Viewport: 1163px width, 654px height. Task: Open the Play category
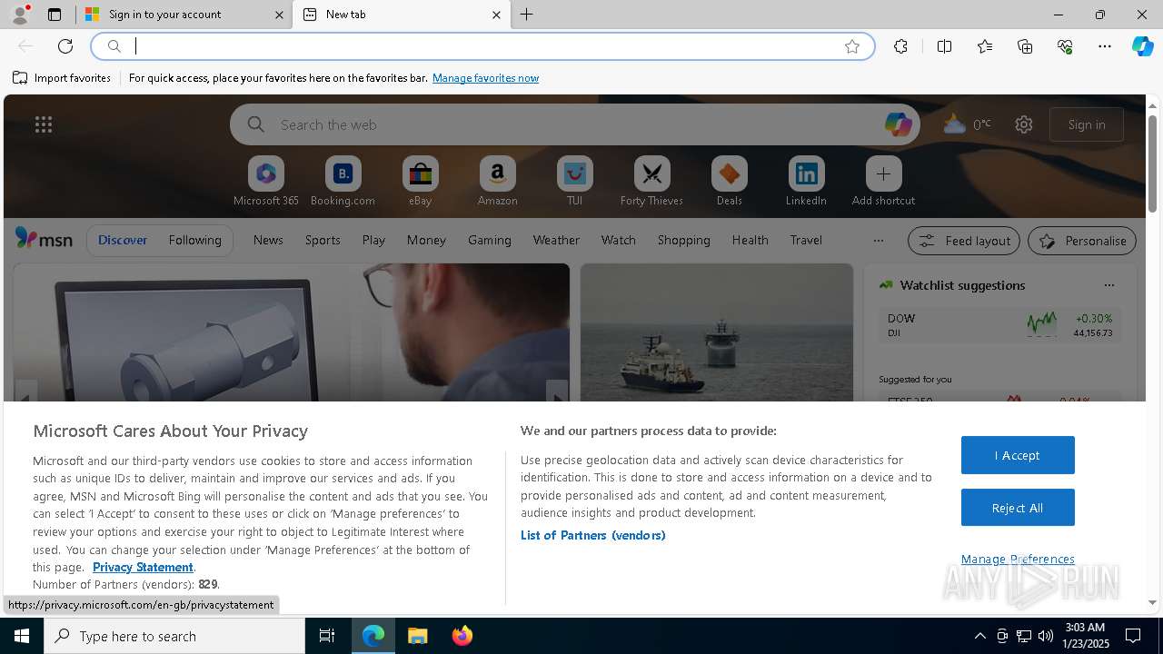click(373, 240)
